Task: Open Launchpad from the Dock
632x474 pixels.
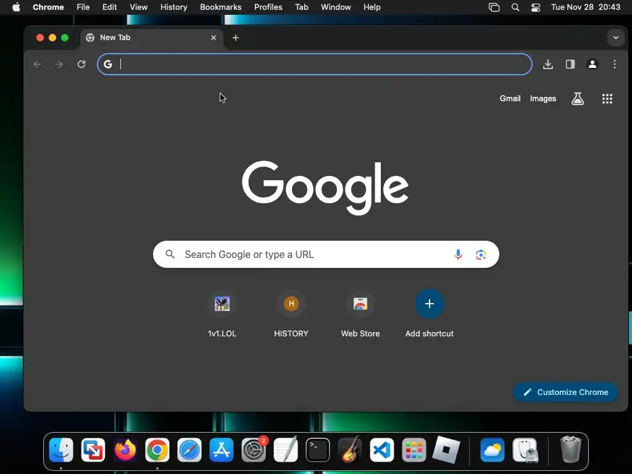Action: pyautogui.click(x=414, y=450)
